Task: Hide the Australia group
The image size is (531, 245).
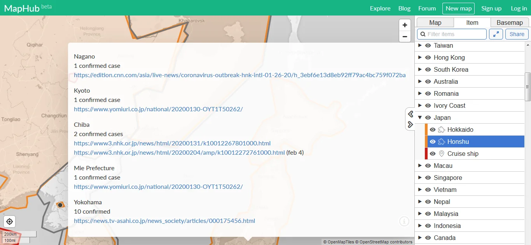Action: [x=428, y=81]
